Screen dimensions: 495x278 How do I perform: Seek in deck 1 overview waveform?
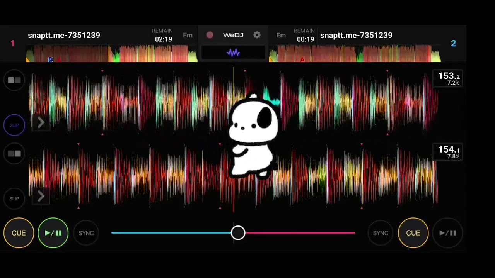point(111,53)
